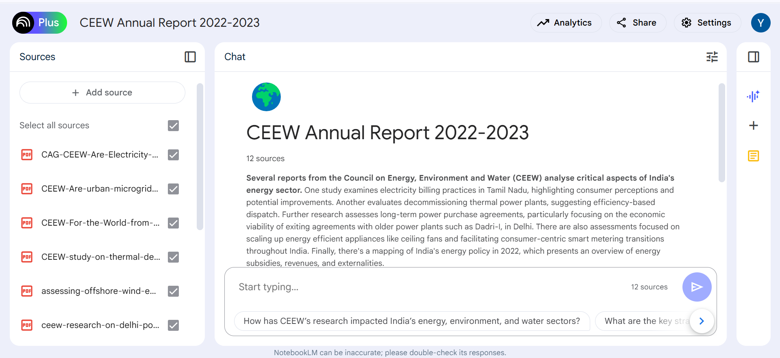Viewport: 780px width, 358px height.
Task: Open the Settings menu
Action: [707, 23]
